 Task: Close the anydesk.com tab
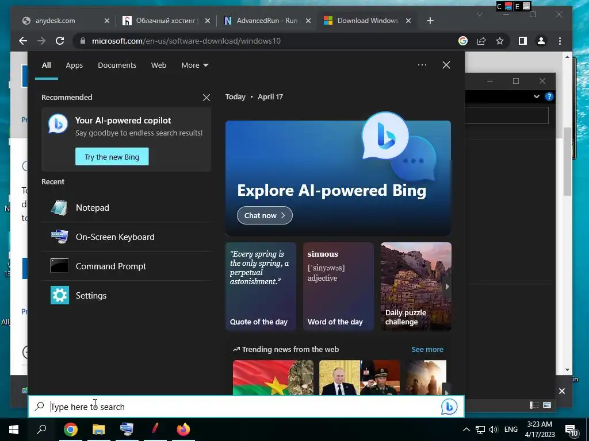(x=106, y=21)
